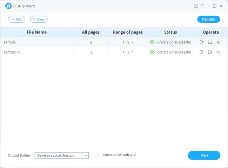Remove sample from the list

tap(218, 42)
